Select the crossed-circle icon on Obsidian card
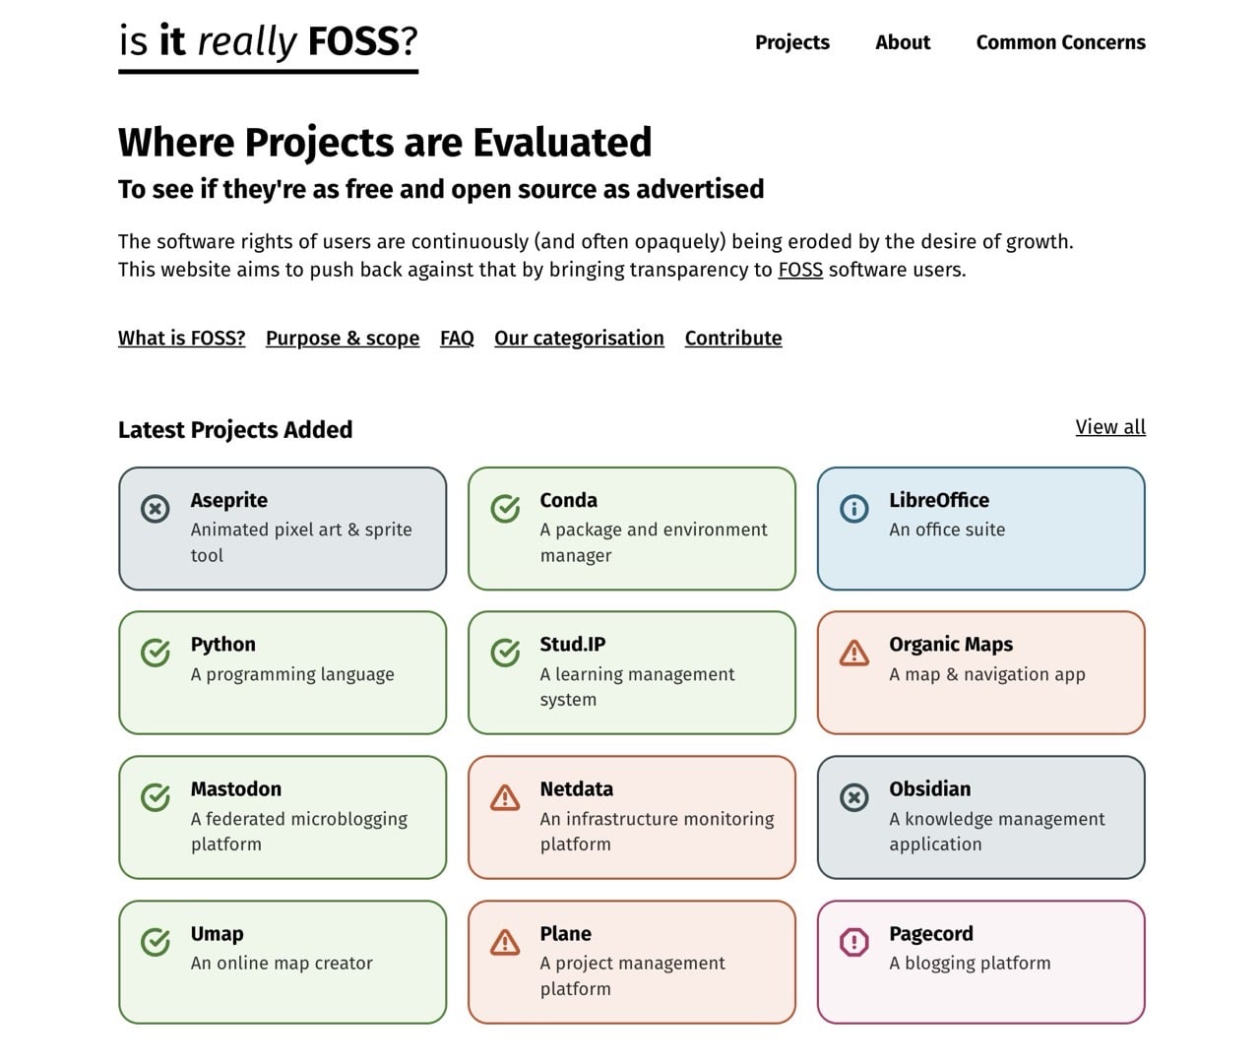Screen dimensions: 1260x1063 (x=853, y=795)
